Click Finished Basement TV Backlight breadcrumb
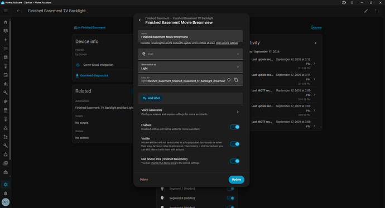This screenshot has height=208, width=385. [x=193, y=18]
